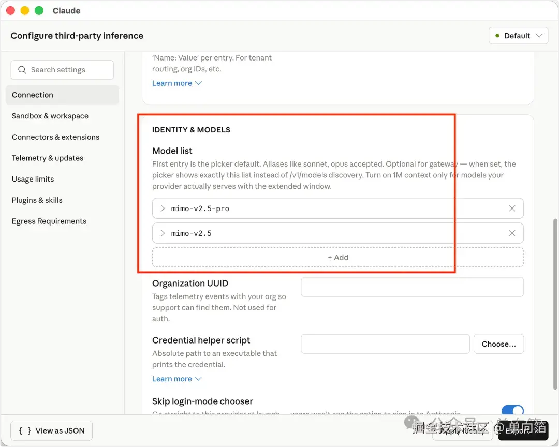Screen dimensions: 559x447
Task: Focus the Search settings field
Action: pyautogui.click(x=63, y=70)
